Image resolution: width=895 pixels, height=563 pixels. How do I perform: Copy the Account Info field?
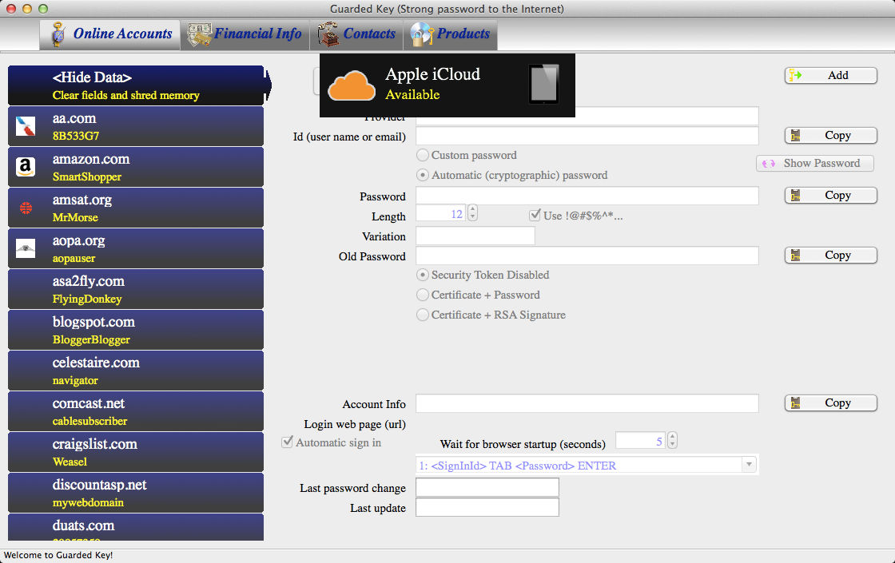pyautogui.click(x=830, y=402)
